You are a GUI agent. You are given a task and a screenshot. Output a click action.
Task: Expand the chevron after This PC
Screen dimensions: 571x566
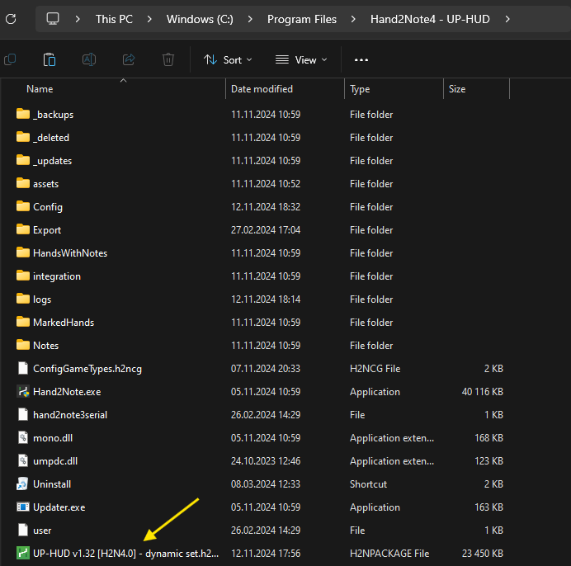coord(149,19)
